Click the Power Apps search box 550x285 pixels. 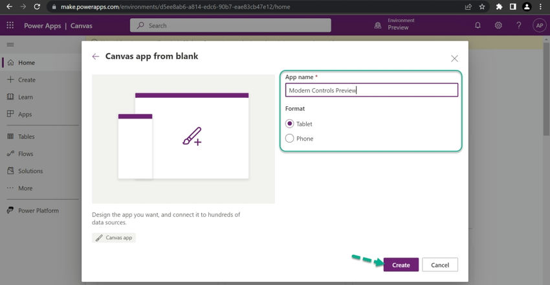[x=230, y=25]
